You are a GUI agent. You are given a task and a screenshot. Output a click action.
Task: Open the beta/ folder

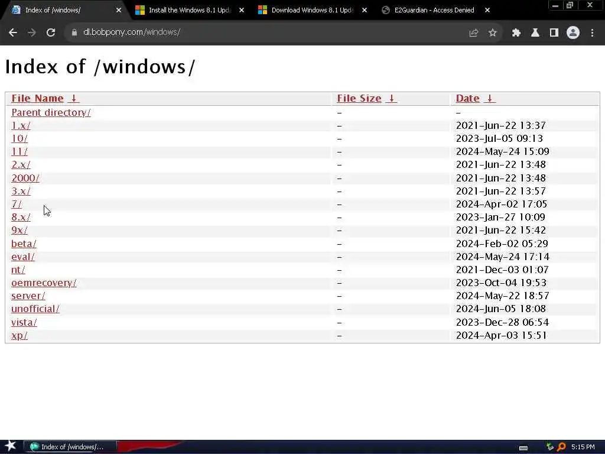pos(24,244)
